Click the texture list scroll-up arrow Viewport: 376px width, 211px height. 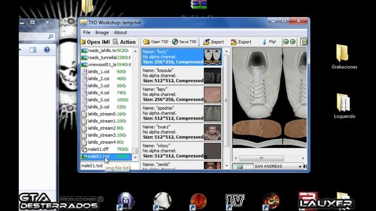[x=226, y=51]
